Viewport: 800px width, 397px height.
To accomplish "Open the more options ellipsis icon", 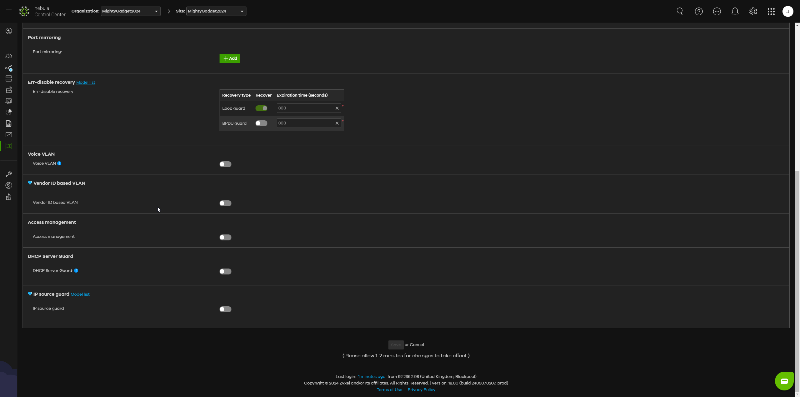I will pyautogui.click(x=716, y=12).
